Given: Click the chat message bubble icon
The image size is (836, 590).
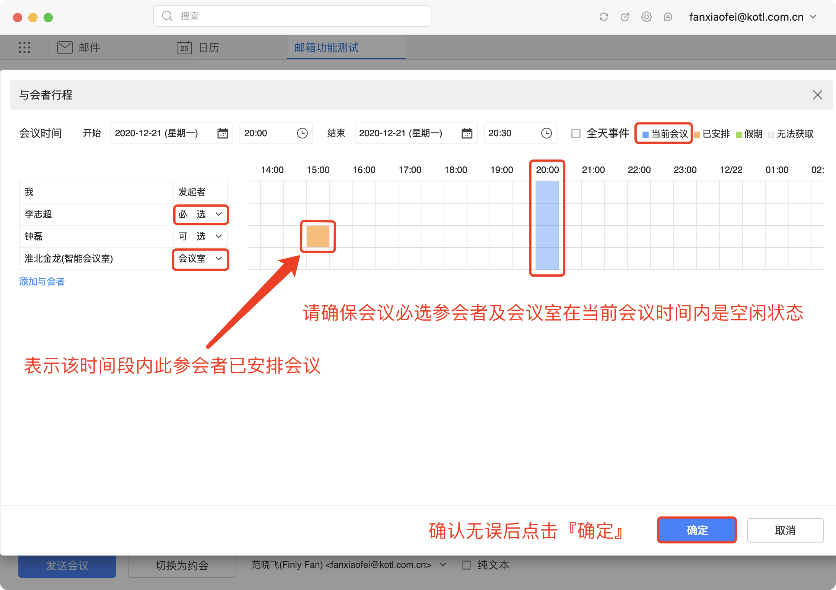Looking at the screenshot, I should pyautogui.click(x=668, y=17).
